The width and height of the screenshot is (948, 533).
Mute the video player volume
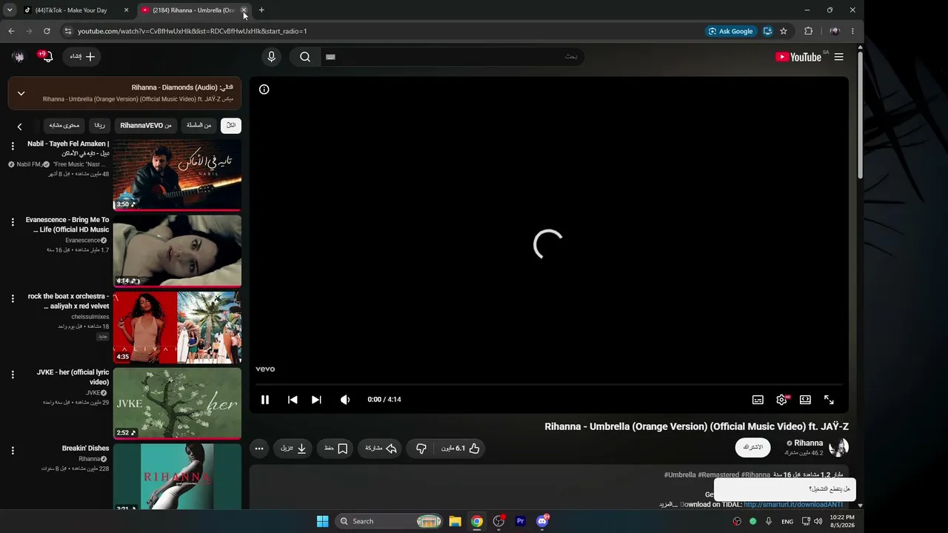345,400
